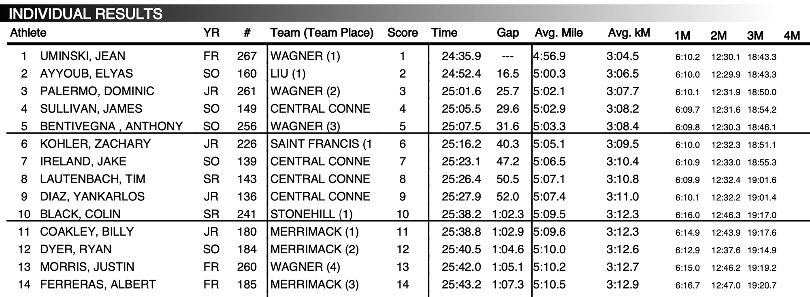The width and height of the screenshot is (810, 297).
Task: Select MERRIMACK (2) team entry
Action: click(x=315, y=249)
